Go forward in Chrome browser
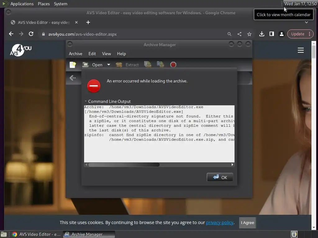Viewport: 318px width, 238px height. pyautogui.click(x=21, y=34)
